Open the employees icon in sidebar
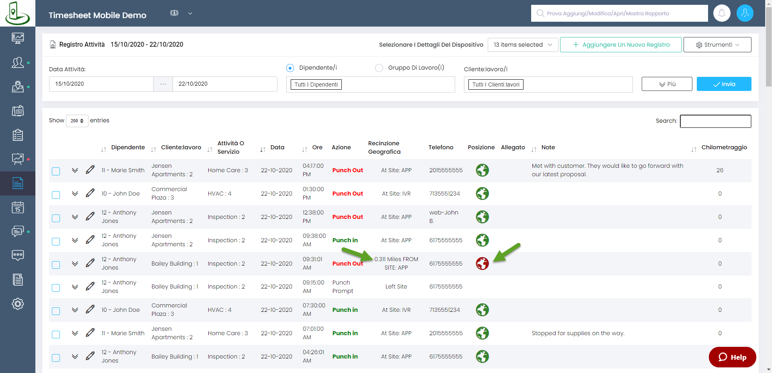The height and width of the screenshot is (373, 772). (x=18, y=63)
